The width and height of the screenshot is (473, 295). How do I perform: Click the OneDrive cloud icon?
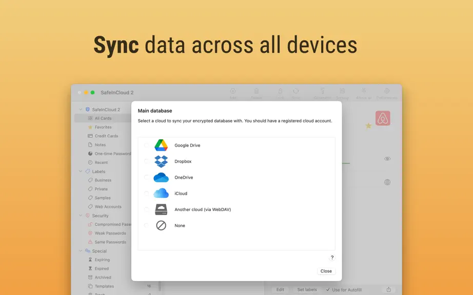[x=161, y=178]
